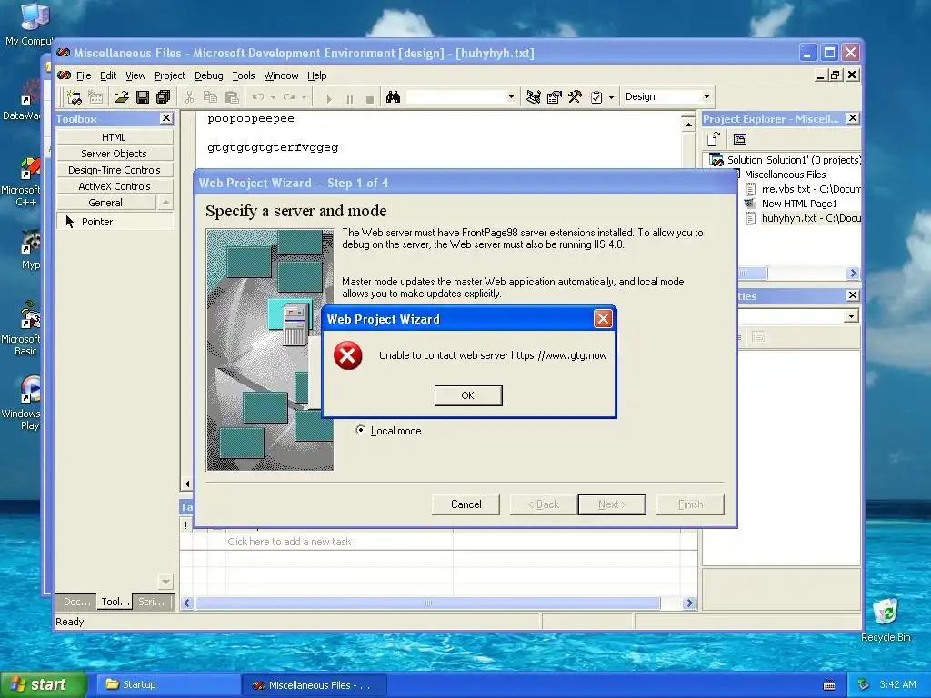This screenshot has height=698, width=931.
Task: Click the Paste clipboard icon
Action: [x=232, y=97]
